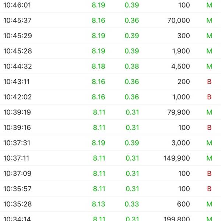The height and width of the screenshot is (221, 221).
Task: Tap the 0.33 change value
Action: point(132,204)
